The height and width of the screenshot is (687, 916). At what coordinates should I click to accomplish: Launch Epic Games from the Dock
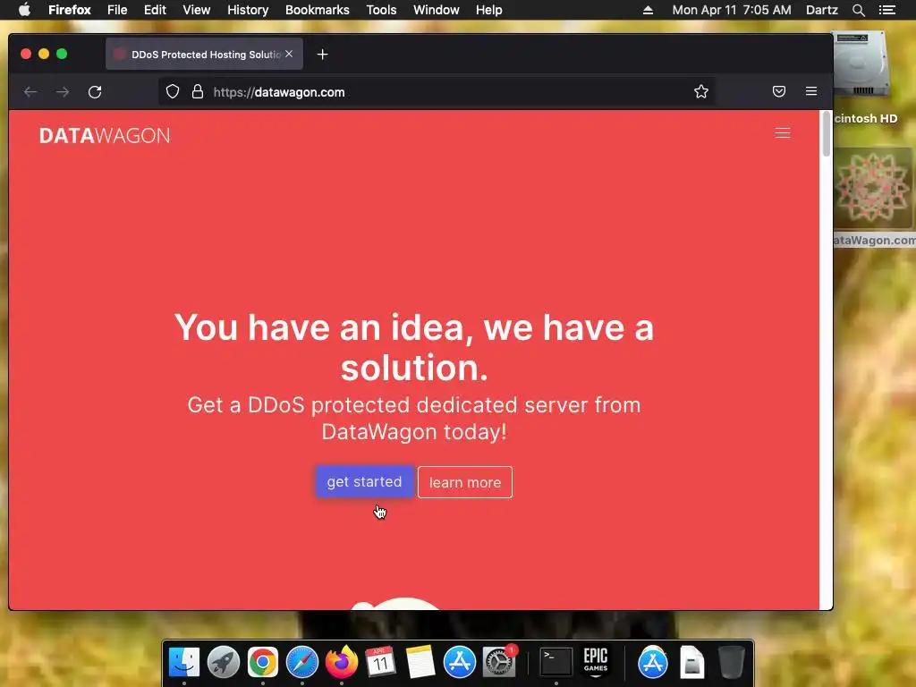click(595, 663)
